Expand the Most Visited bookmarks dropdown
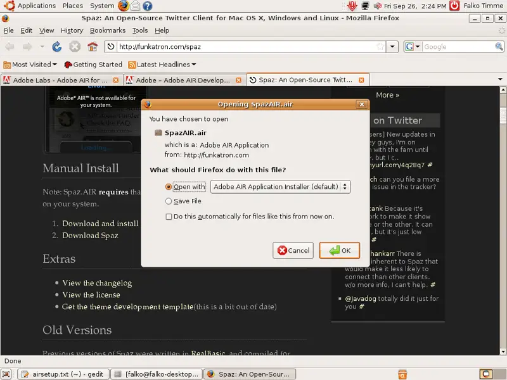Screen dimensions: 507x380 click(55, 65)
